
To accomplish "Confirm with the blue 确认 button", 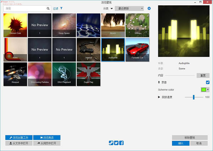I will click(181, 143).
